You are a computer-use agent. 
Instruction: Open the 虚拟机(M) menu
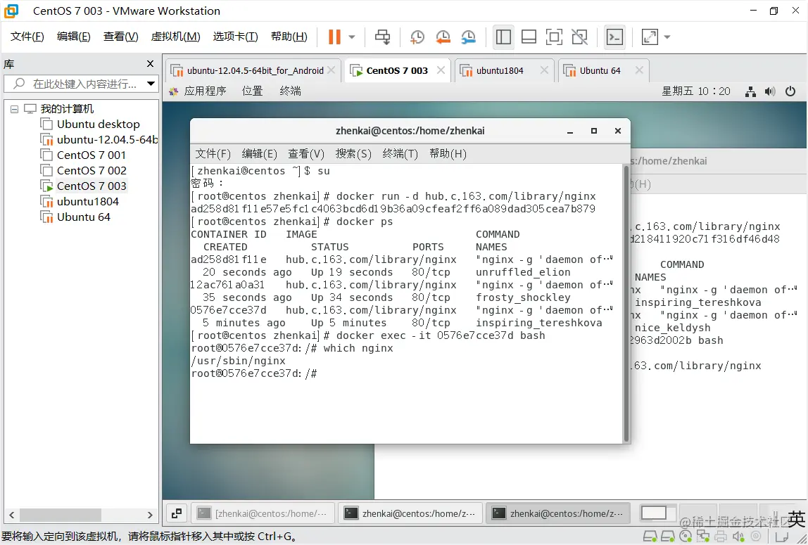click(x=175, y=37)
